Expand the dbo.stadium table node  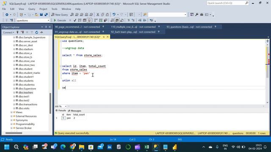pos(14,49)
